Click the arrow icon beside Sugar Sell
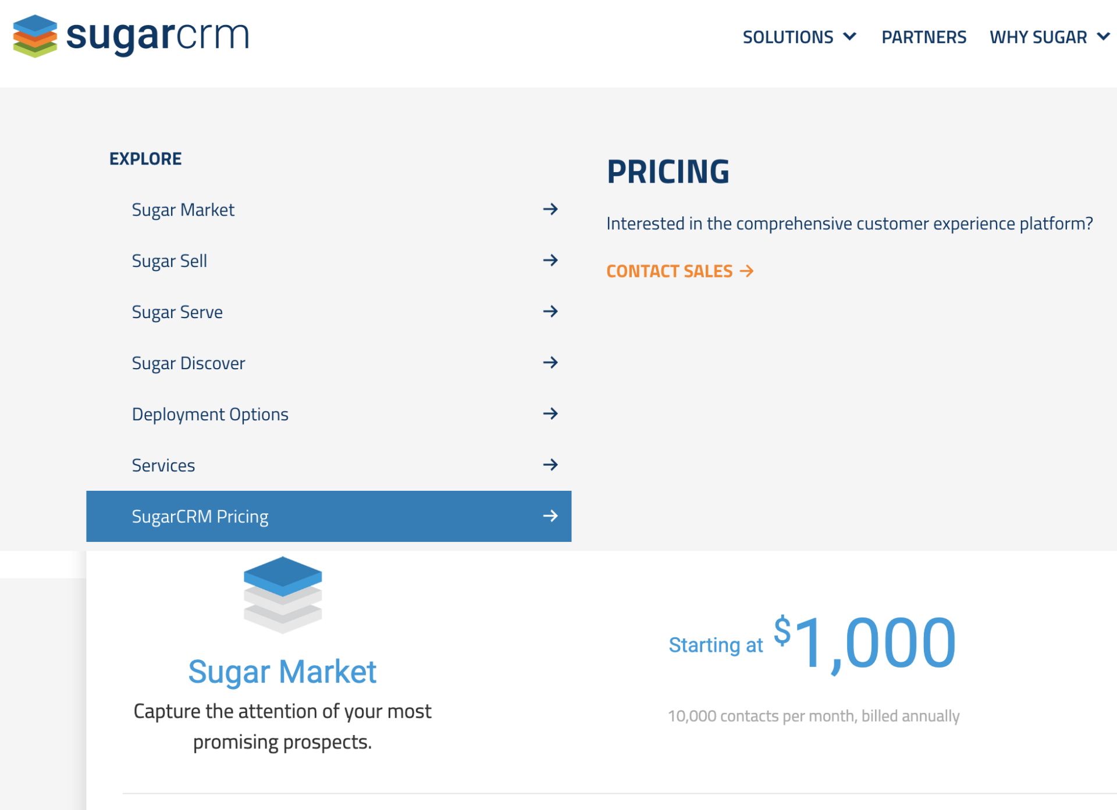This screenshot has width=1117, height=810. [550, 261]
